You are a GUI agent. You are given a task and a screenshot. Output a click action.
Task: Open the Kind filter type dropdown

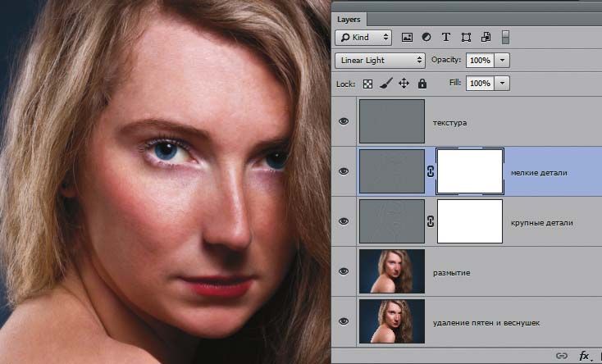pos(363,38)
